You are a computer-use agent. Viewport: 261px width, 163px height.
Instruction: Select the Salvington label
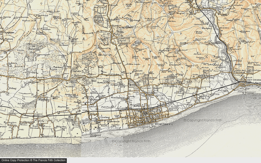[x=115, y=85]
